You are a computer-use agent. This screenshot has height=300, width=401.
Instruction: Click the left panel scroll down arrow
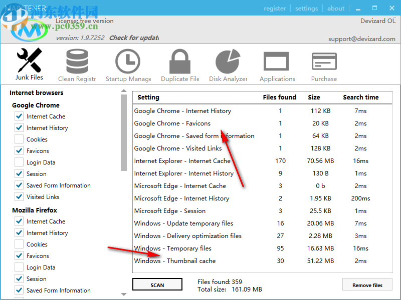[124, 294]
